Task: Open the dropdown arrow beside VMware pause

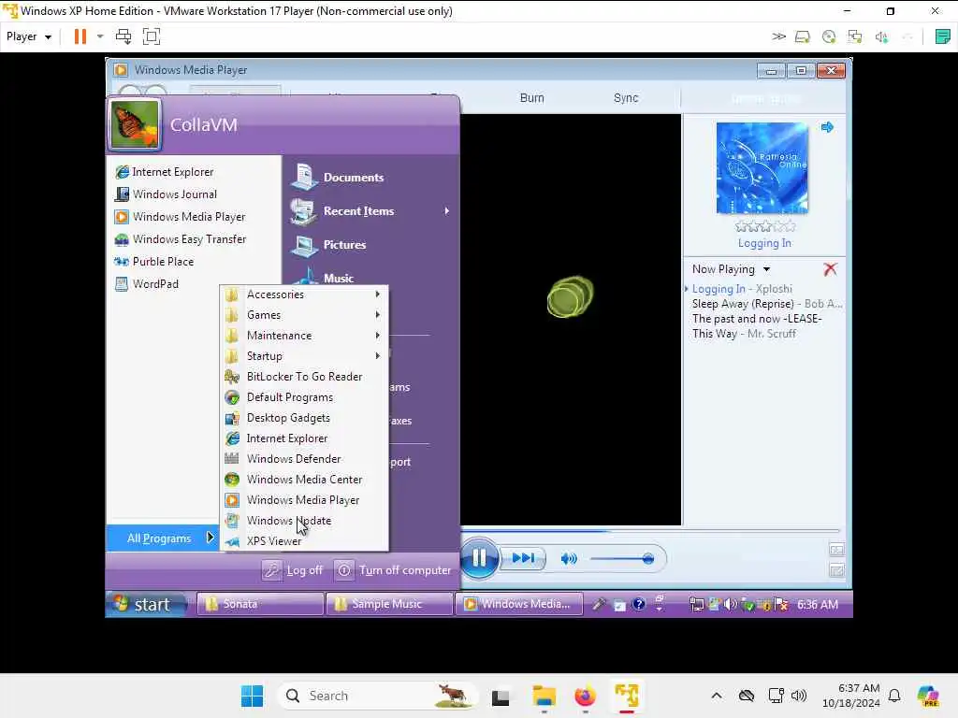Action: (100, 36)
